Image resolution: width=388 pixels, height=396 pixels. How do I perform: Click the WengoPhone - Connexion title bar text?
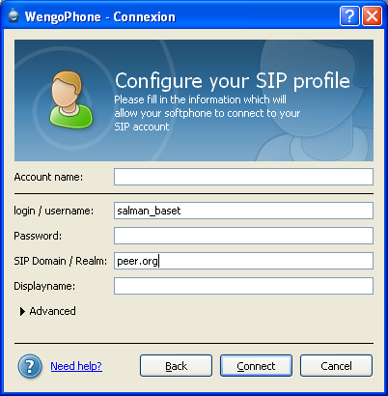coord(100,16)
